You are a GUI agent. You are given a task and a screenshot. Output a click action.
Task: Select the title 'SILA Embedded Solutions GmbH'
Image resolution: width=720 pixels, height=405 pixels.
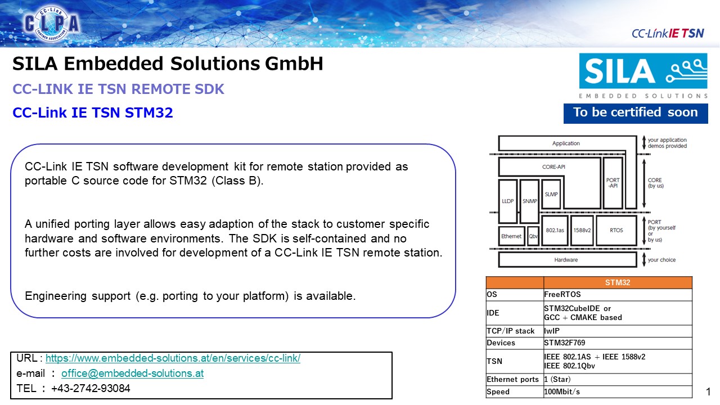tap(168, 64)
